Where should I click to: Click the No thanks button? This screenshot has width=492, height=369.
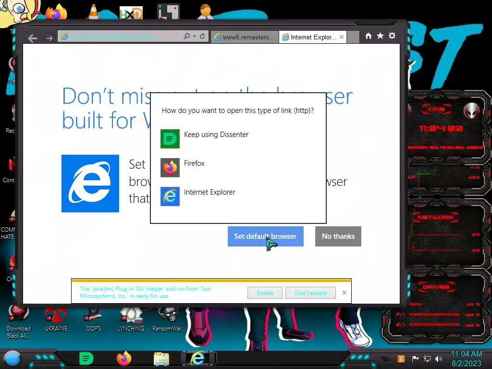coord(338,236)
